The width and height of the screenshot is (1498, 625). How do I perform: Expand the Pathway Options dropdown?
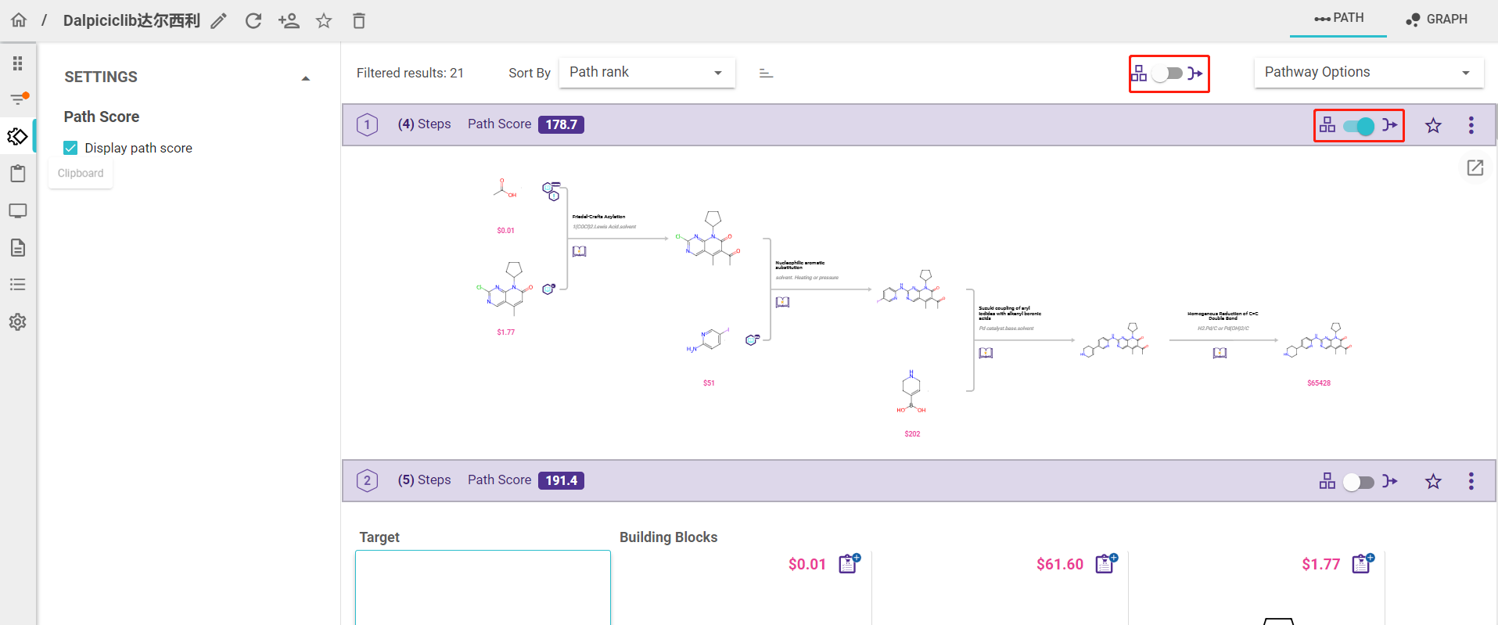coord(1369,73)
